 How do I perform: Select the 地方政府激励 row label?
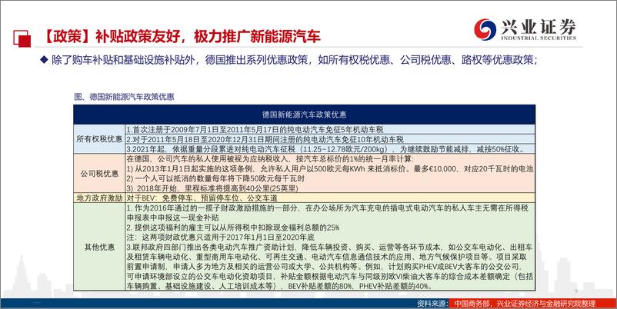(x=99, y=198)
